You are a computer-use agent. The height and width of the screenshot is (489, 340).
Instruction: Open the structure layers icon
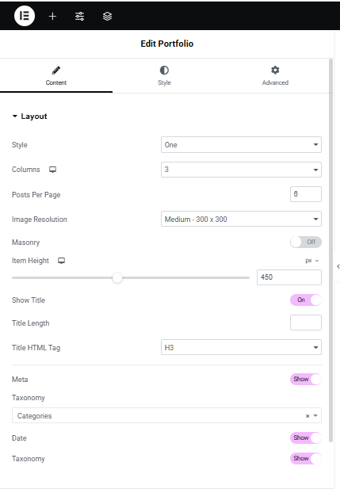pyautogui.click(x=107, y=16)
